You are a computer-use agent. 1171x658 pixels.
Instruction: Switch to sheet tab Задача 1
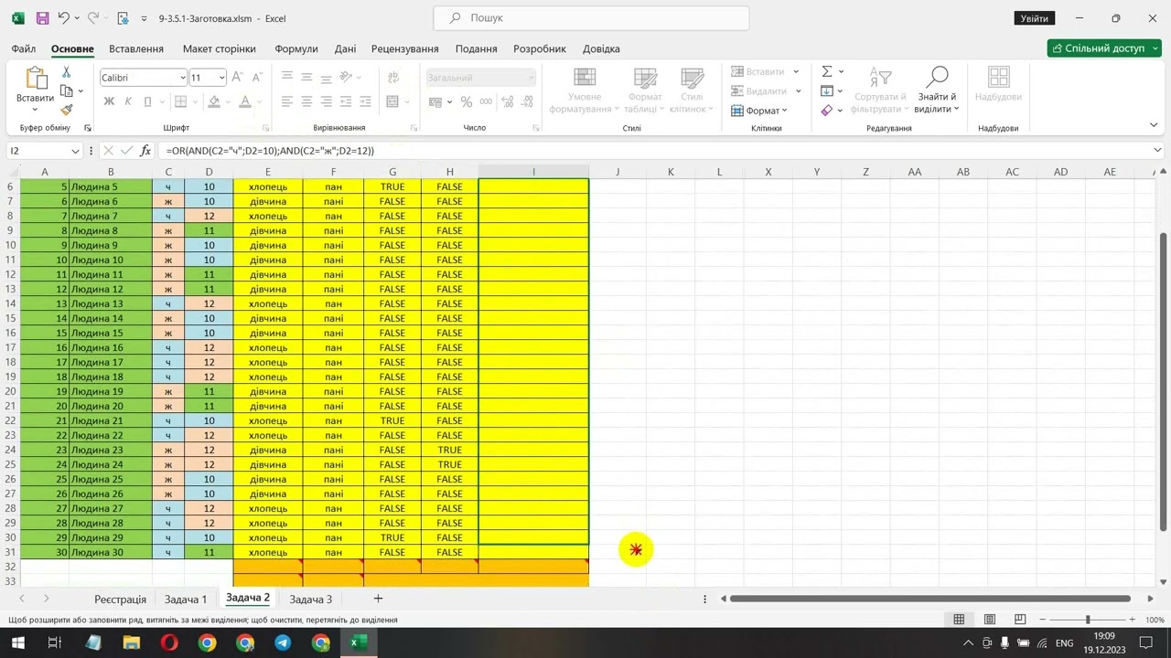click(x=186, y=600)
